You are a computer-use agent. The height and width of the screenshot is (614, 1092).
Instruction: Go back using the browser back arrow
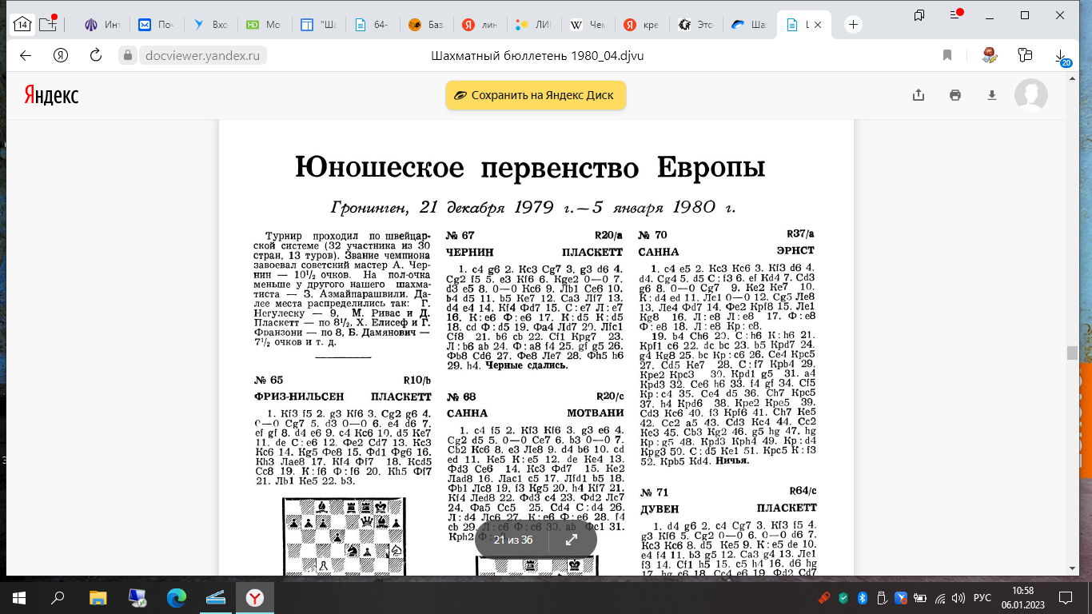pyautogui.click(x=25, y=55)
